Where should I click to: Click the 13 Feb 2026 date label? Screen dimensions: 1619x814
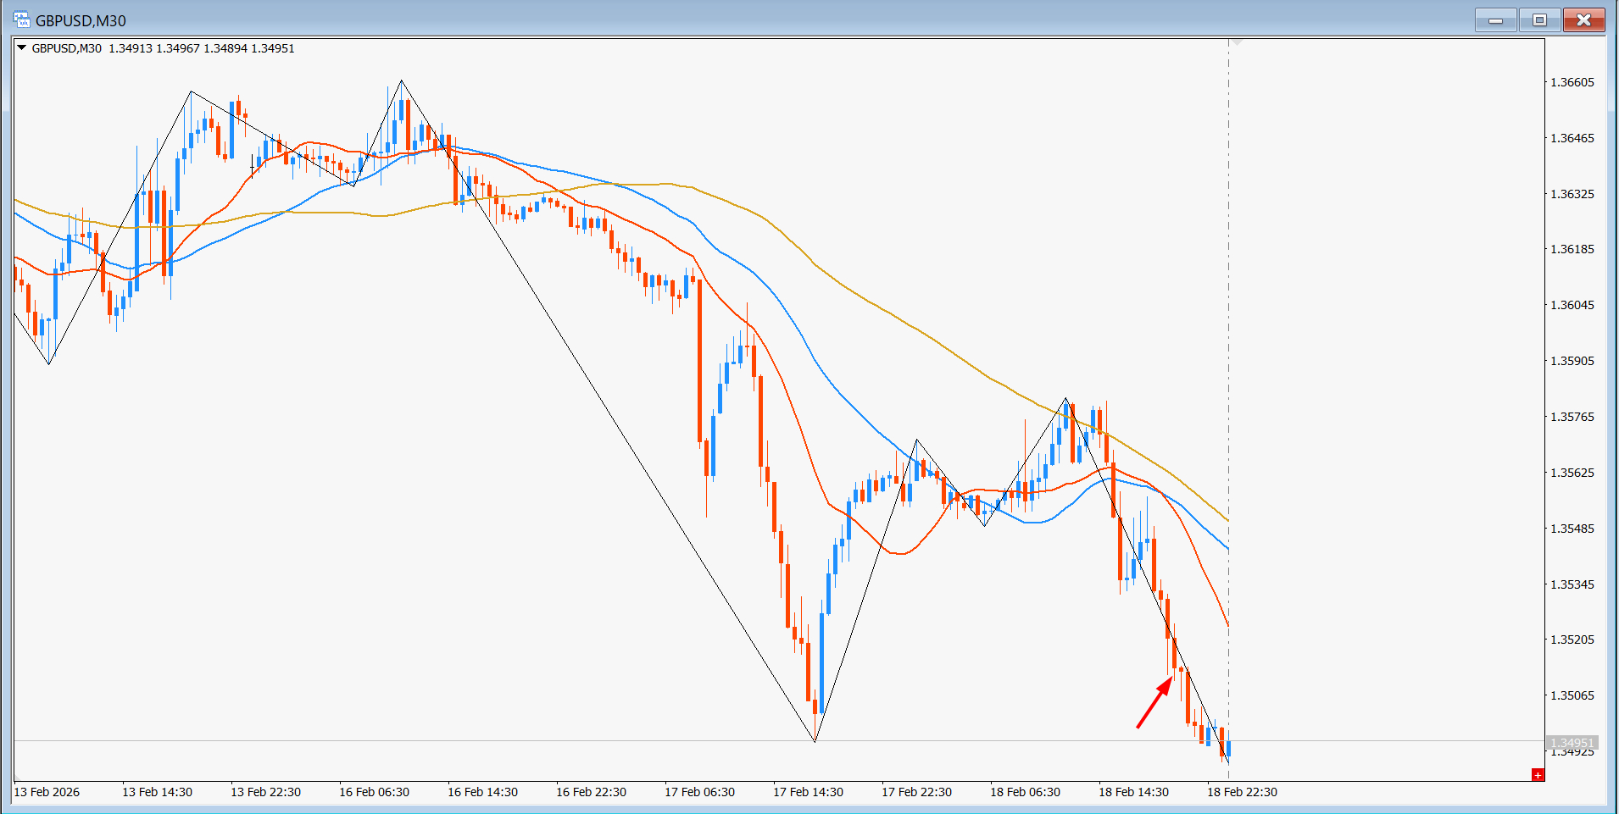tap(47, 792)
